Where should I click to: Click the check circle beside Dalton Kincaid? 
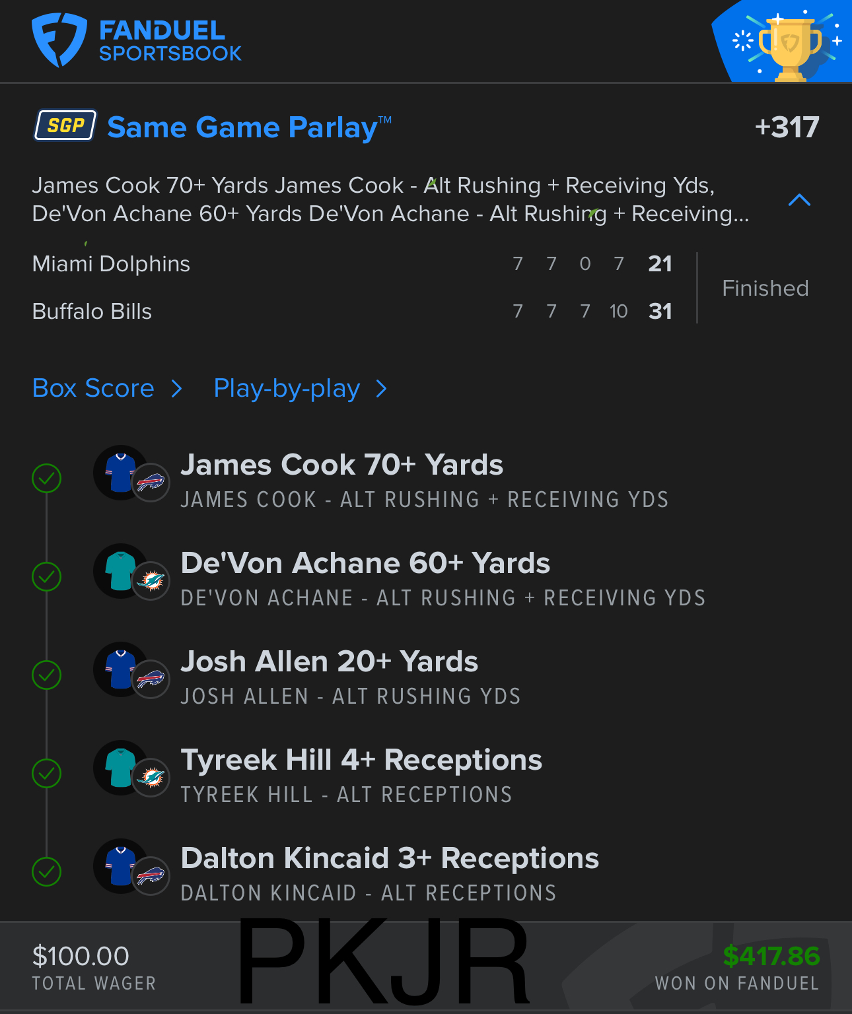[47, 872]
